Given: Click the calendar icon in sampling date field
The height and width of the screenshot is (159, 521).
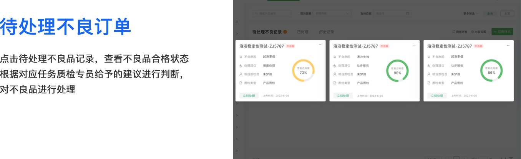Looking at the screenshot, I should point(407,14).
